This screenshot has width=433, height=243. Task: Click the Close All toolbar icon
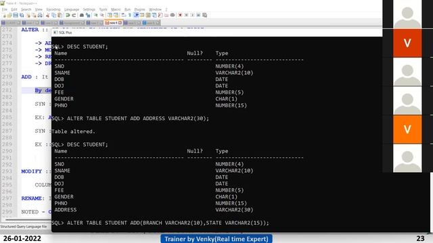[34, 15]
